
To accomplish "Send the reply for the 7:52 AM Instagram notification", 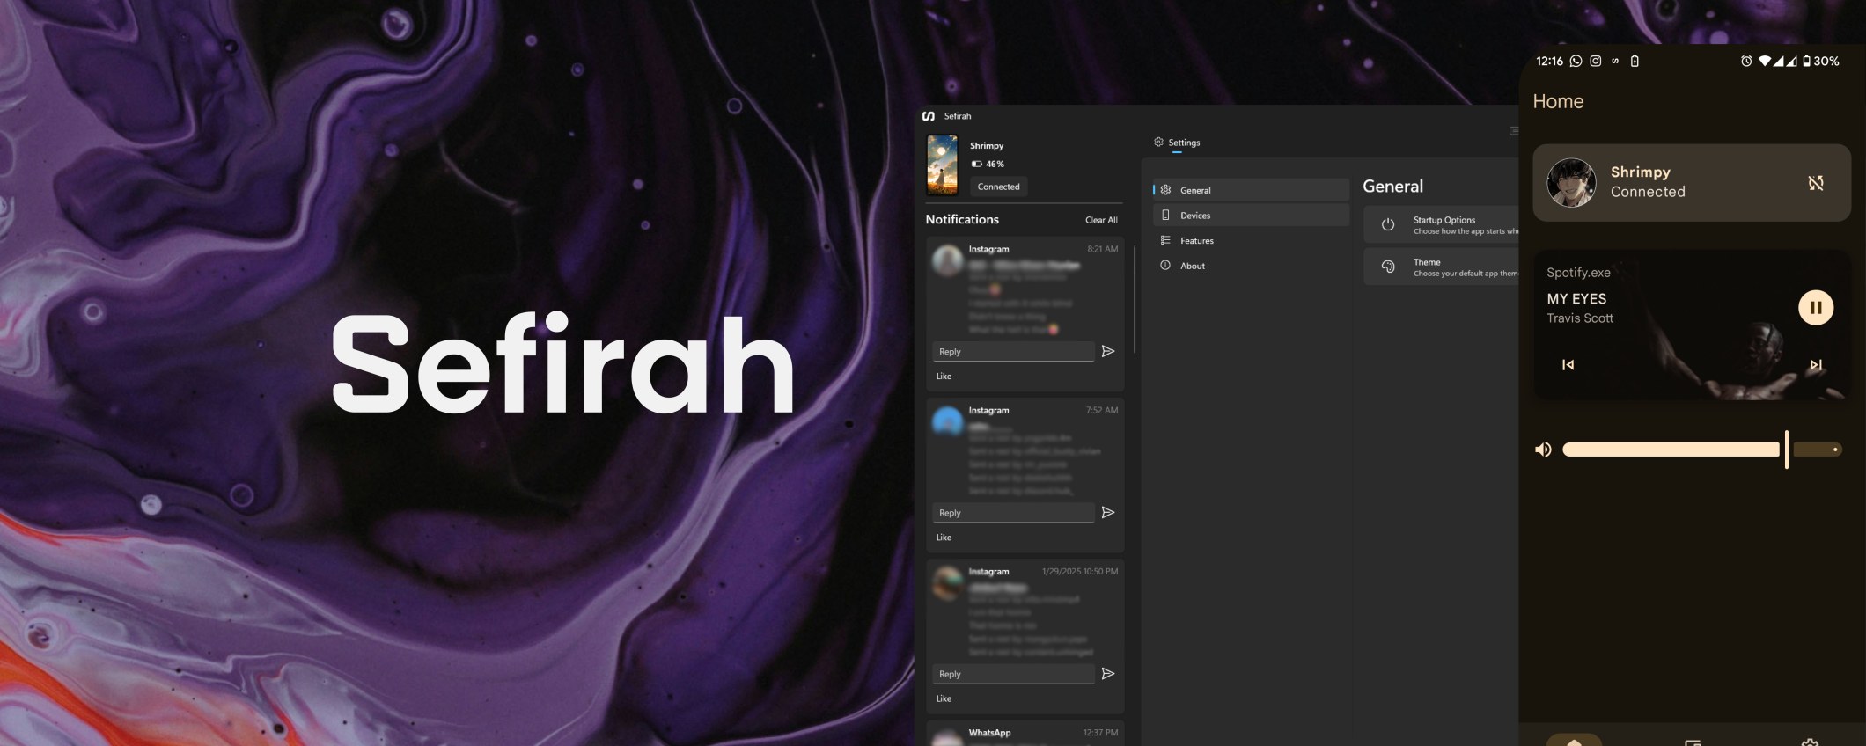I will click(x=1108, y=512).
